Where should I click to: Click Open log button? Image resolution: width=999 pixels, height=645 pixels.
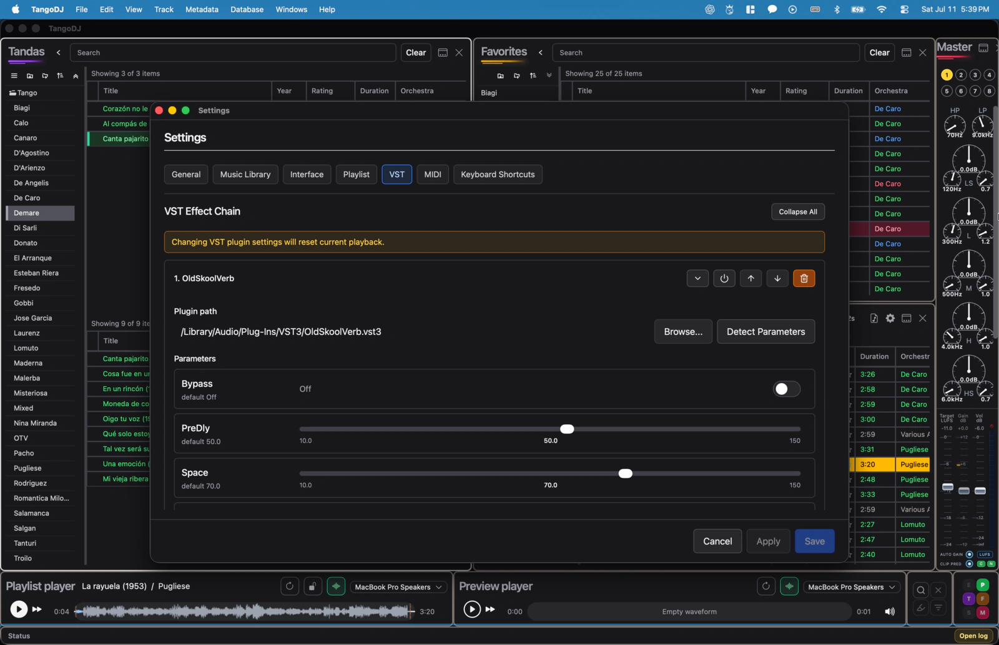(x=973, y=636)
